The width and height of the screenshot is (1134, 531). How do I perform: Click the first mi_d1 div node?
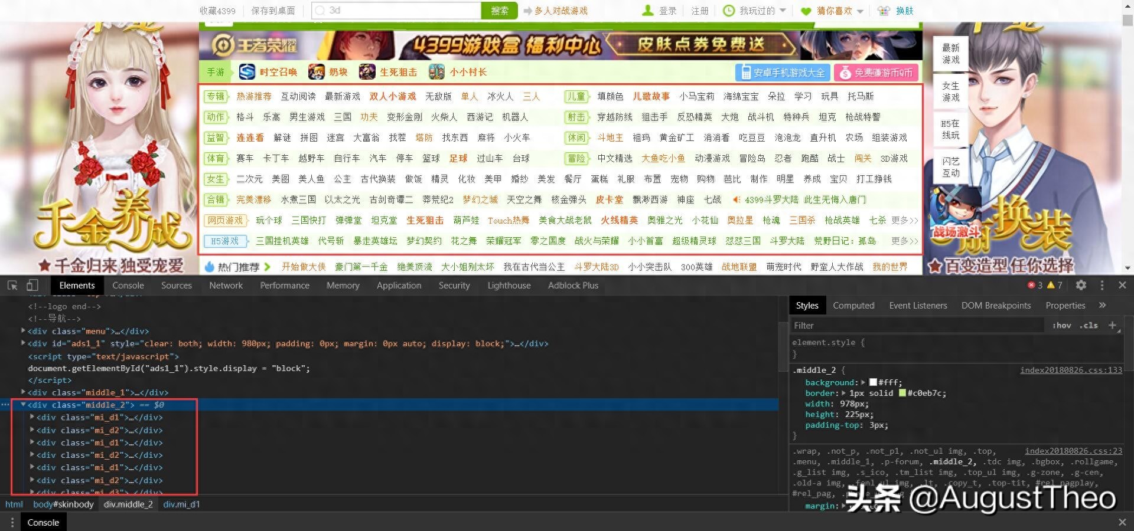pos(99,417)
